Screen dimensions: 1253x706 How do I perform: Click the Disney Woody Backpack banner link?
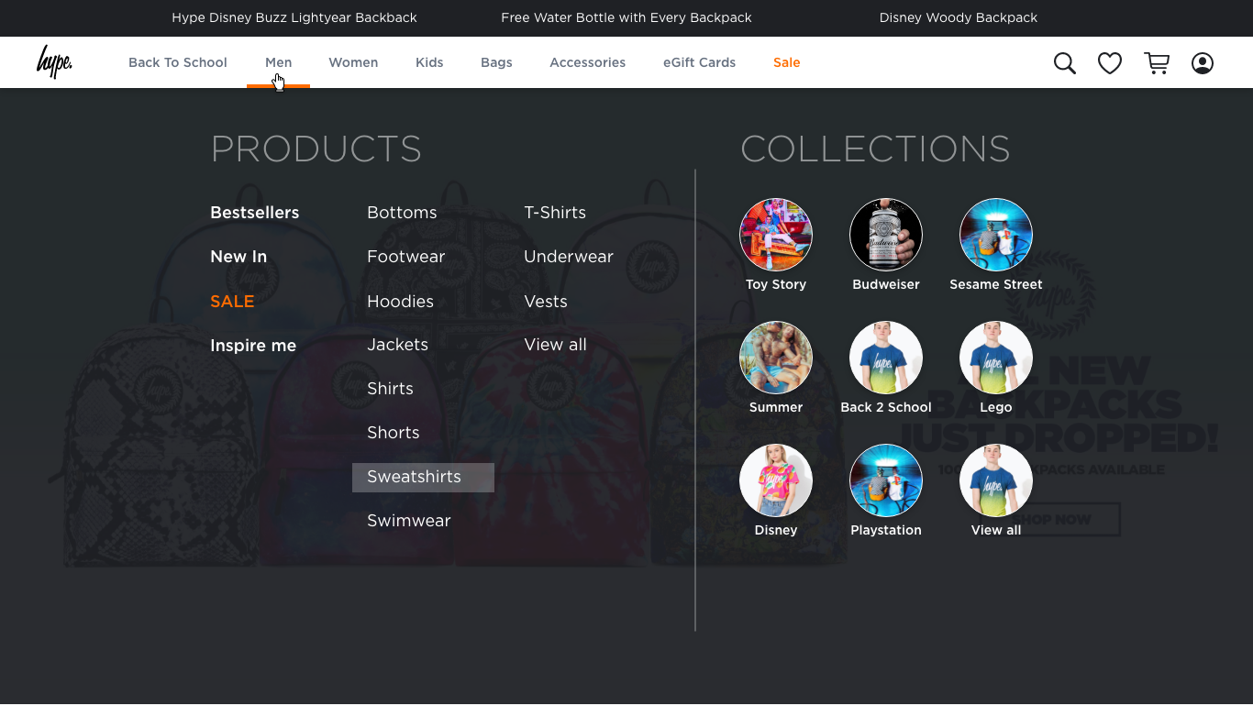958,17
